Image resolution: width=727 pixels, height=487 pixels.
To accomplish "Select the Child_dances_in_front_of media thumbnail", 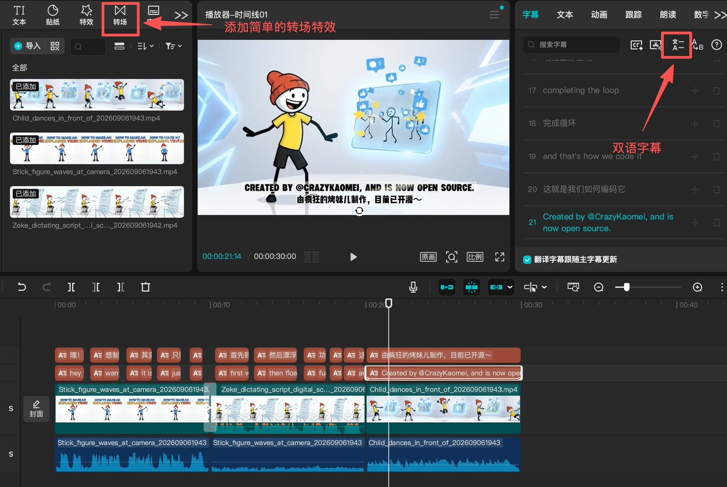I will [x=97, y=95].
